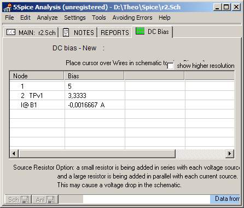Click the table's right scroll arrow
This screenshot has height=208, width=244.
230,154
